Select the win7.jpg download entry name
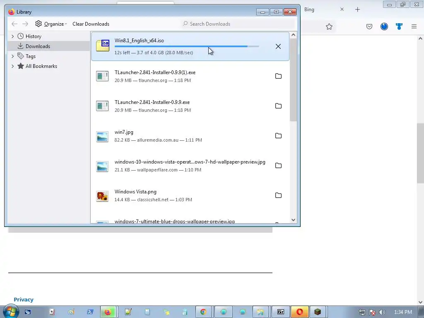The width and height of the screenshot is (424, 318). pyautogui.click(x=124, y=132)
